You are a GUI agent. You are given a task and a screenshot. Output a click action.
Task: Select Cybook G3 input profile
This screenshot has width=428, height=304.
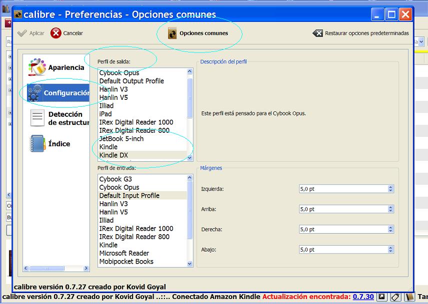tap(142, 179)
